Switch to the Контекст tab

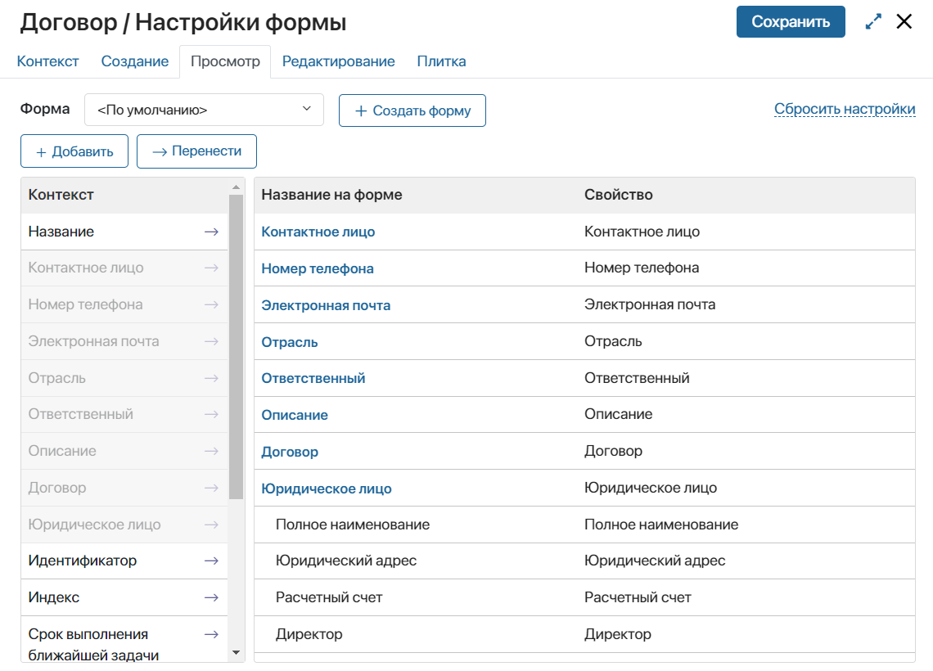tap(47, 61)
